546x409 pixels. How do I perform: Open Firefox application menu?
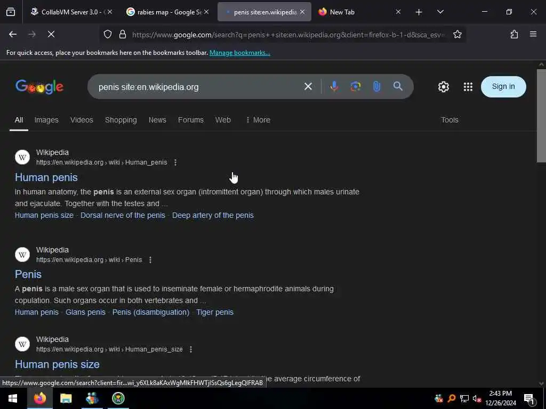(533, 34)
